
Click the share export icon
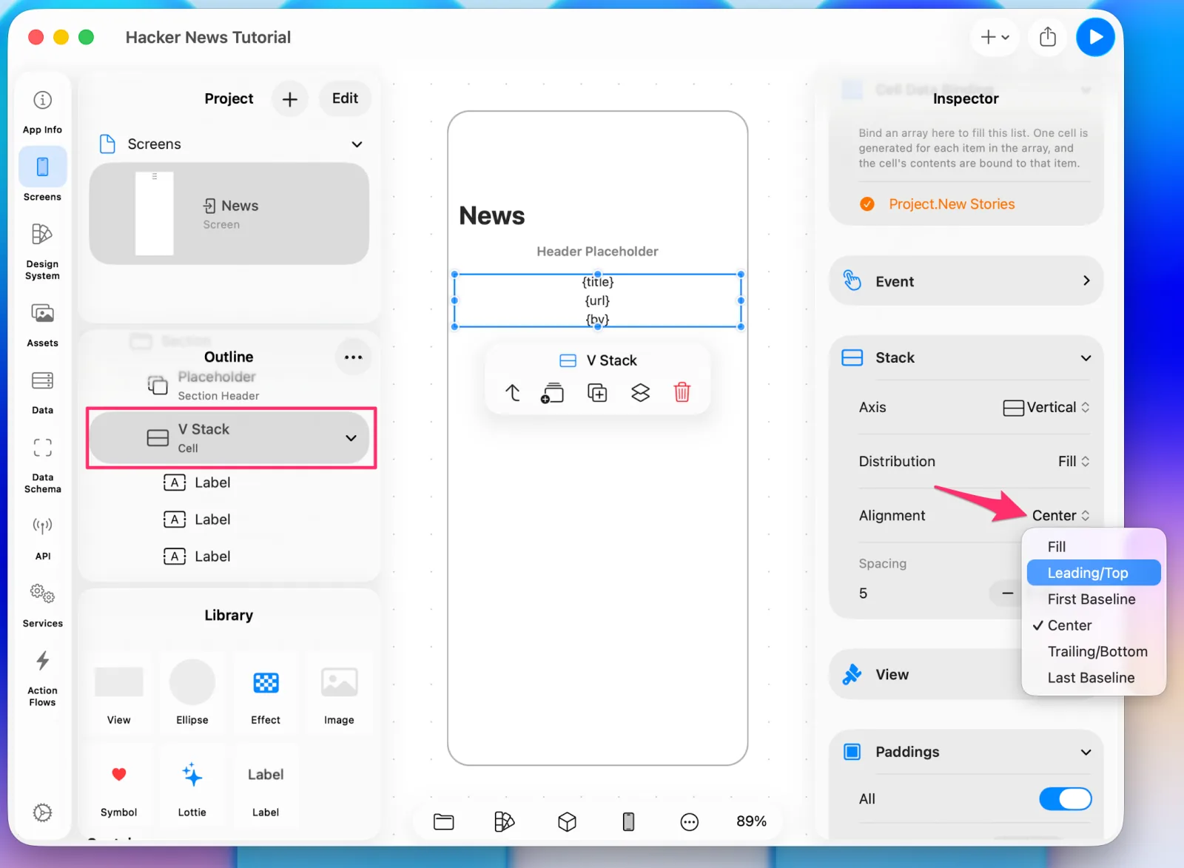pyautogui.click(x=1047, y=37)
